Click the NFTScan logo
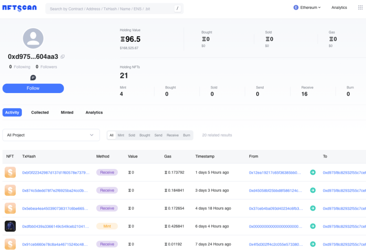This screenshot has width=366, height=250. [x=19, y=8]
